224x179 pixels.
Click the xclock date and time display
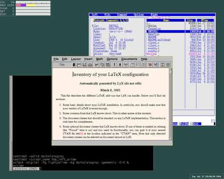pyautogui.click(x=206, y=177)
